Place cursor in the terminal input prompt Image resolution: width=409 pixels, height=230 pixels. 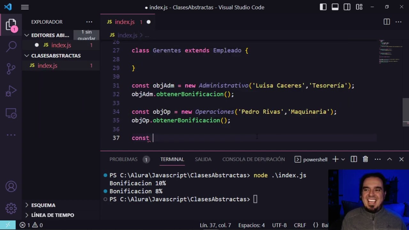(x=255, y=199)
